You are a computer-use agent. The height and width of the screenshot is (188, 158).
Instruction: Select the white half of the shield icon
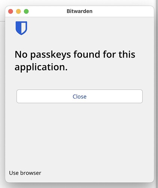(x=24, y=27)
